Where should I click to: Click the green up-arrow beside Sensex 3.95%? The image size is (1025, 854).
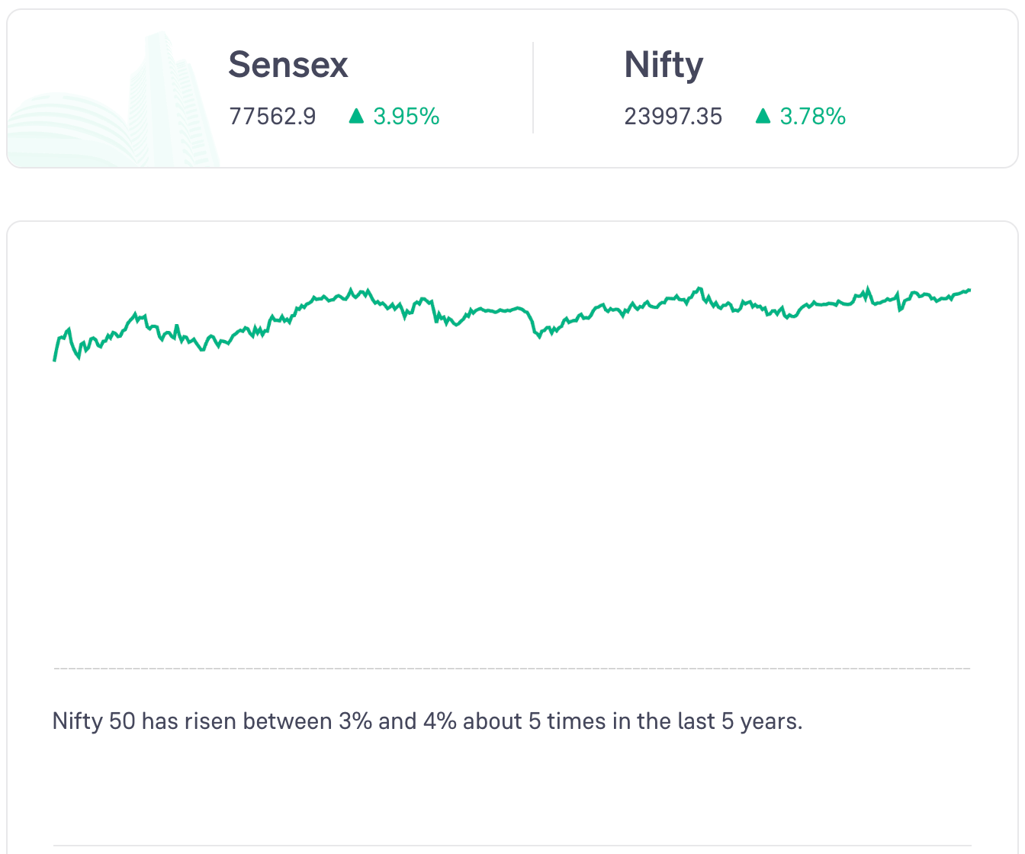click(x=356, y=116)
